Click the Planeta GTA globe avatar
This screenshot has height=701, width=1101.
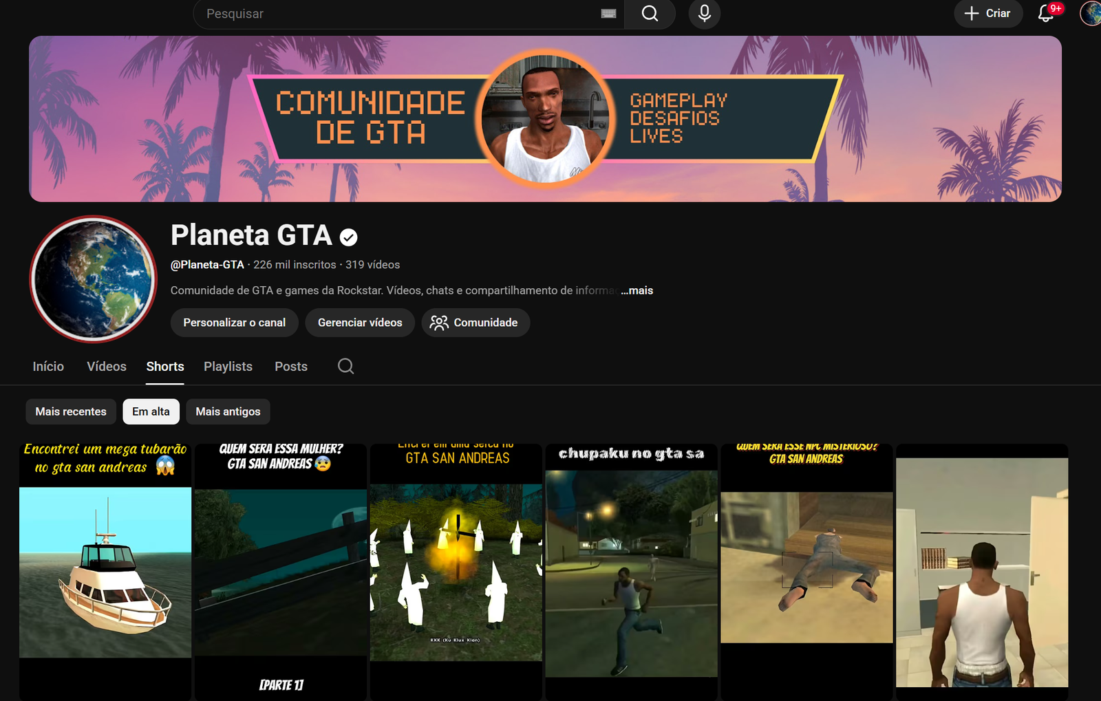click(94, 279)
